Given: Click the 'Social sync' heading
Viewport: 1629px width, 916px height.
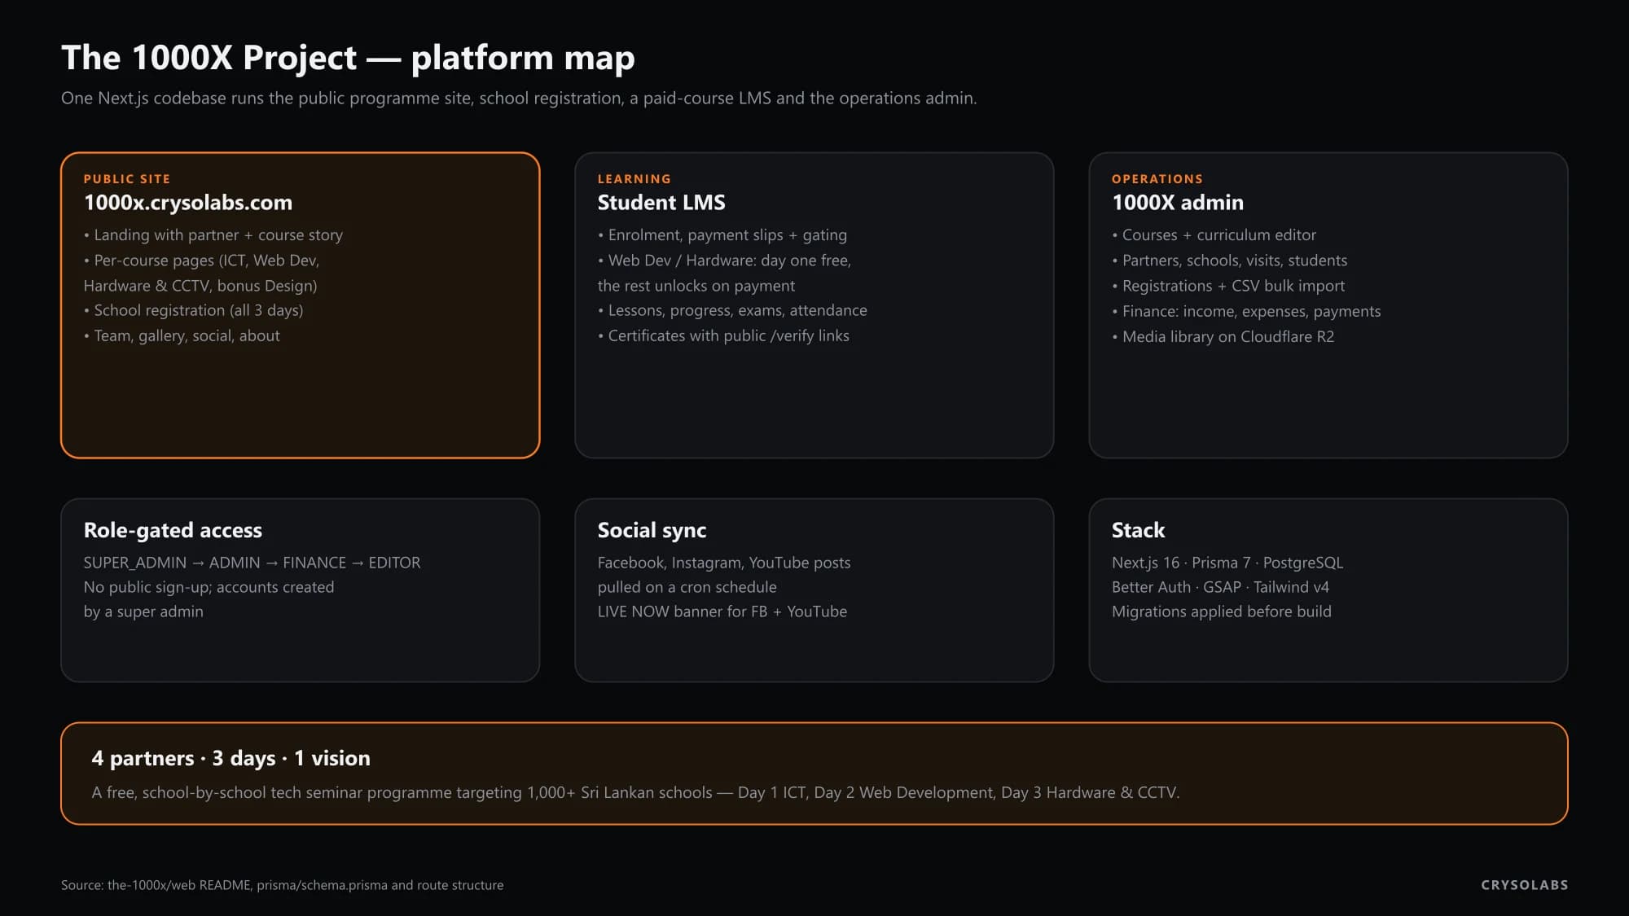Looking at the screenshot, I should point(652,531).
